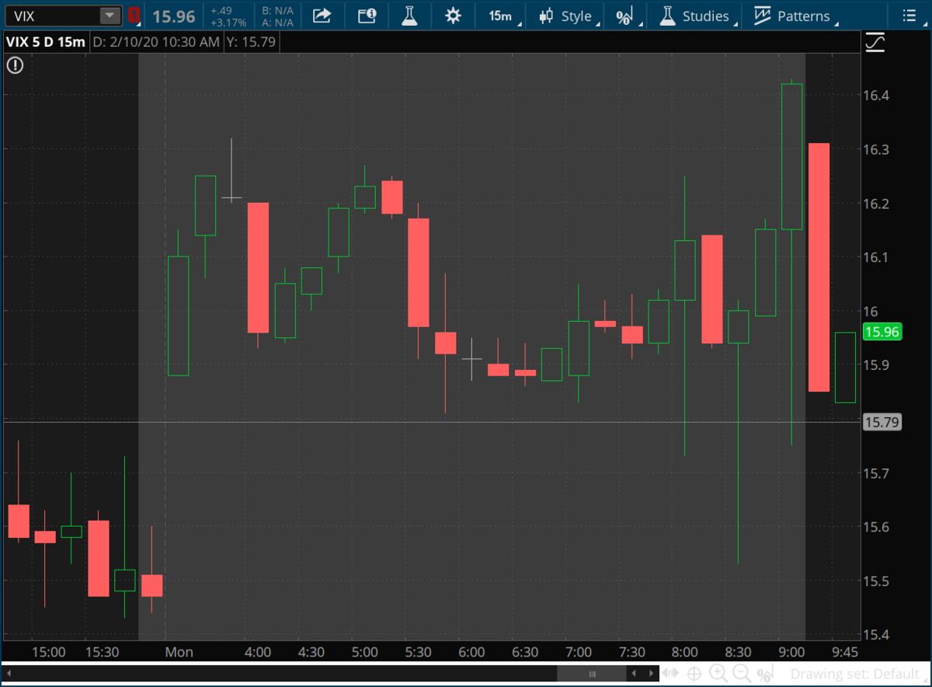Open chart settings gear icon
Screen dimensions: 932x687
pos(453,16)
